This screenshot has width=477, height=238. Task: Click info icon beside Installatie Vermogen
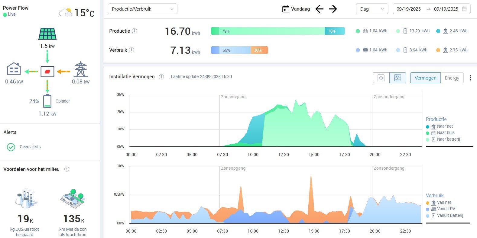point(161,77)
